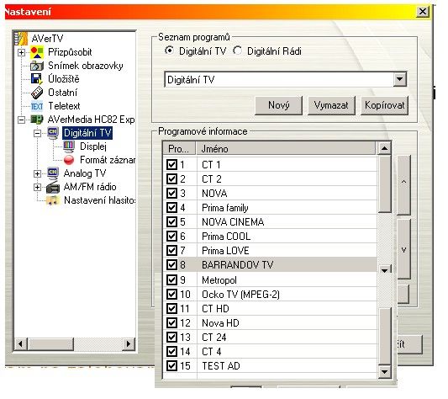Click the Vymazat button
The width and height of the screenshot is (448, 399).
tap(331, 105)
